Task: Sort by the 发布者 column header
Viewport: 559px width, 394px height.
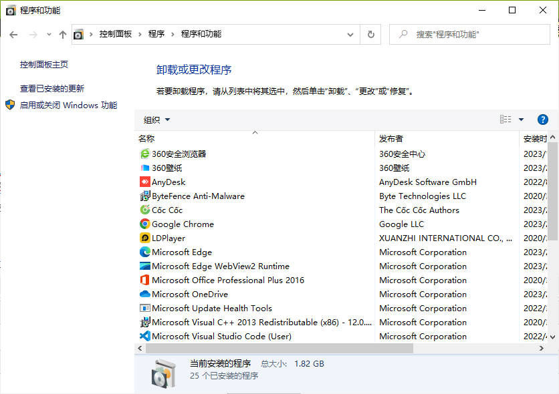Action: [x=447, y=138]
